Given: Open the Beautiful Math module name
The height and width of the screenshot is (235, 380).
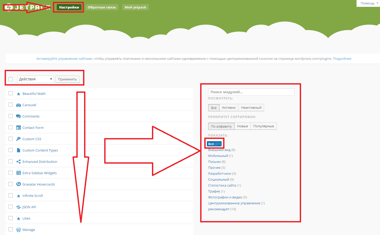Looking at the screenshot, I should click(34, 94).
